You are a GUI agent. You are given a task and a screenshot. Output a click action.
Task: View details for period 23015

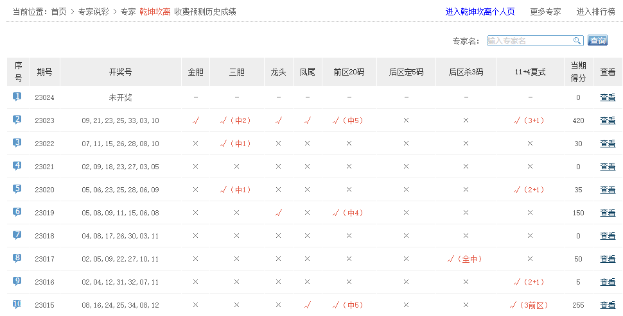click(x=608, y=305)
